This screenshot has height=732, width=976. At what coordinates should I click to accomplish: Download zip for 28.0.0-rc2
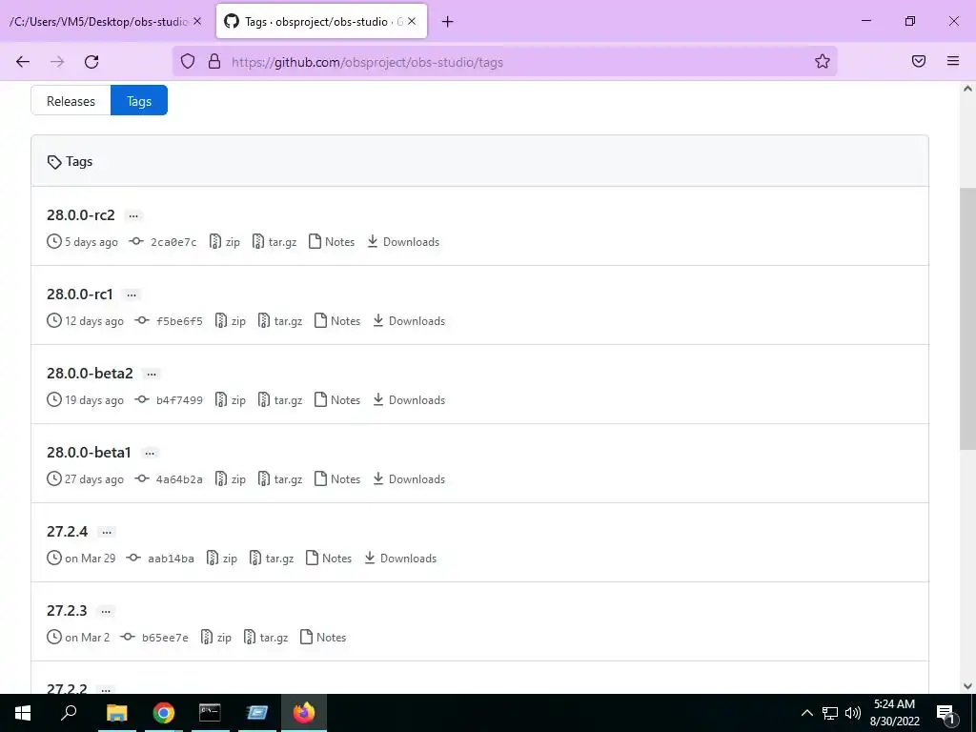click(x=225, y=241)
